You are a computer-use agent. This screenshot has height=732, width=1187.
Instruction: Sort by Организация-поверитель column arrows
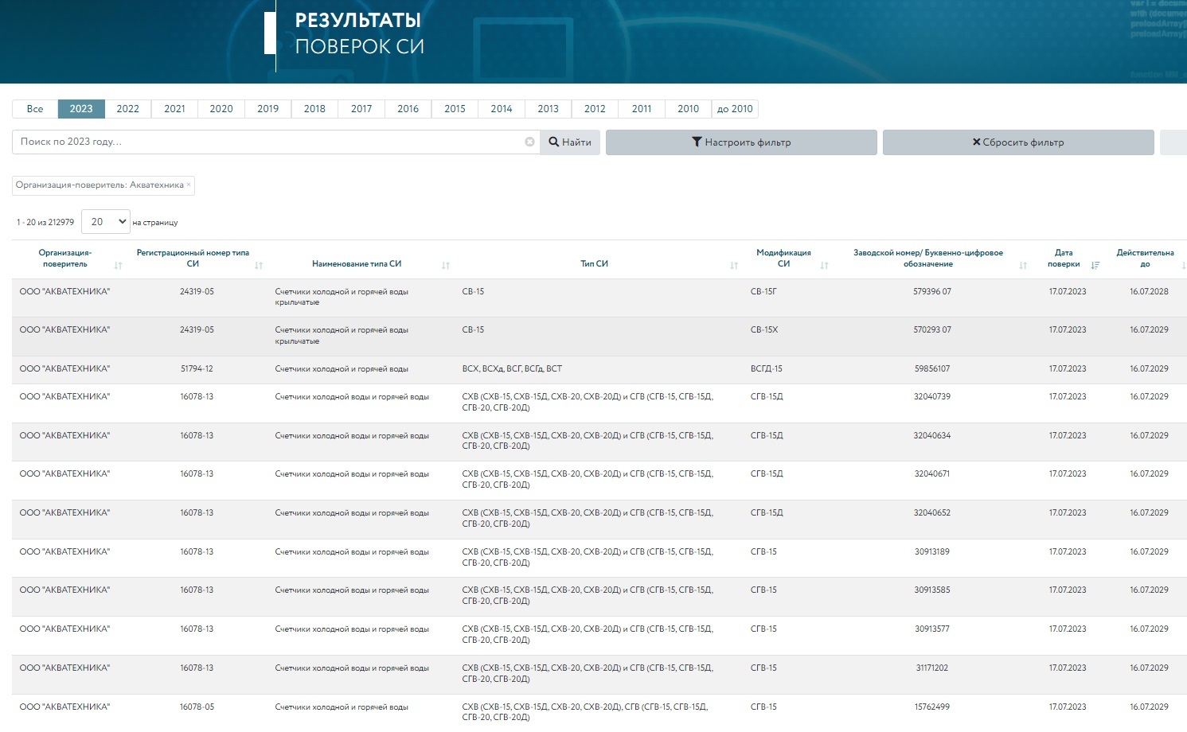pyautogui.click(x=118, y=265)
